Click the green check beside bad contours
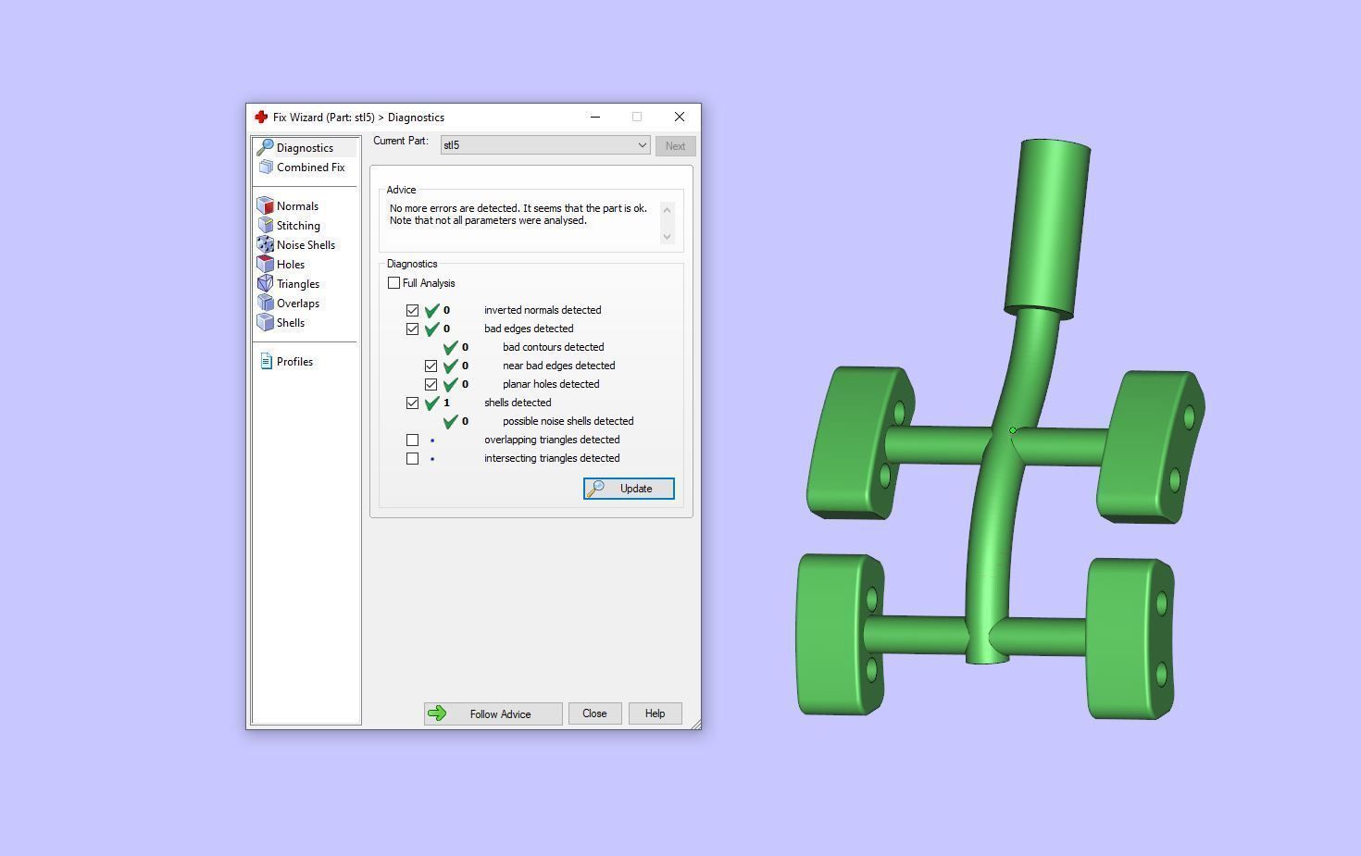The image size is (1361, 856). 451,347
